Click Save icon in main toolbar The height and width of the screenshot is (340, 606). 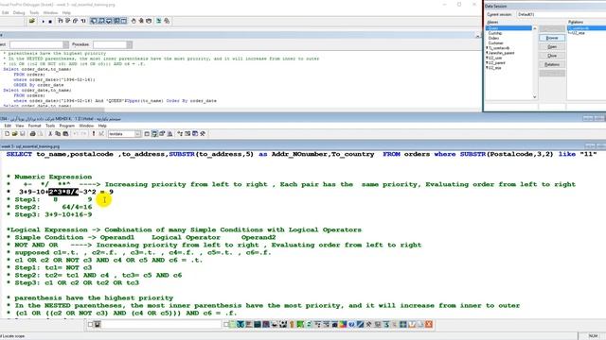23,134
